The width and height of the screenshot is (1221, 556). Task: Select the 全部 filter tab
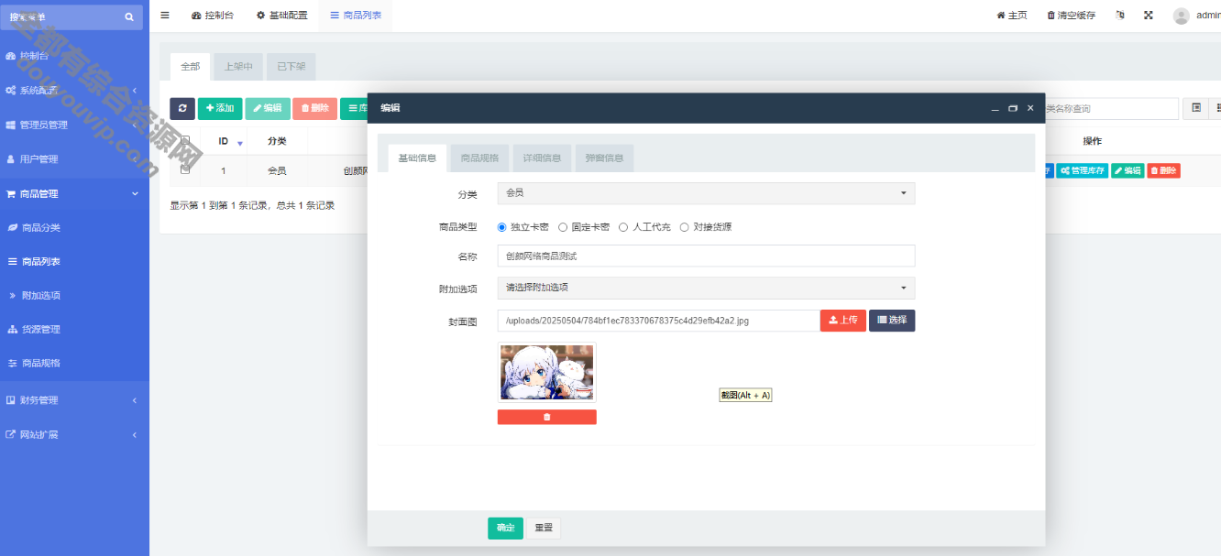pyautogui.click(x=190, y=67)
